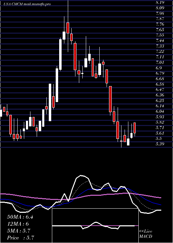
Task: Click the 7.33 axis label
Action: 160,46
